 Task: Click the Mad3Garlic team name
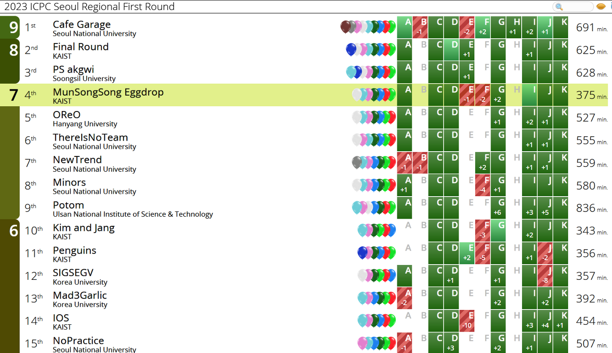click(x=80, y=295)
